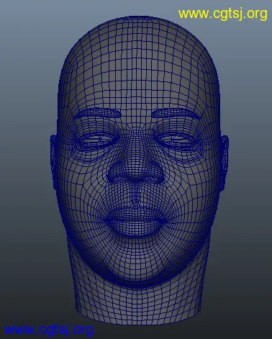
Task: Click the blue www.cgtsj.org watermark link
Action: [x=49, y=329]
